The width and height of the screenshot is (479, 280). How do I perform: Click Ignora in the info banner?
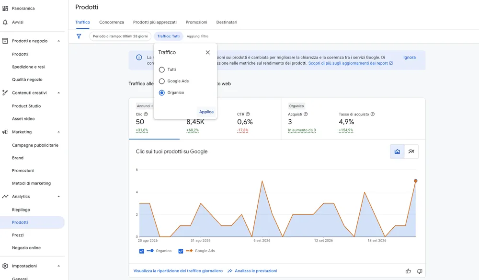click(410, 57)
